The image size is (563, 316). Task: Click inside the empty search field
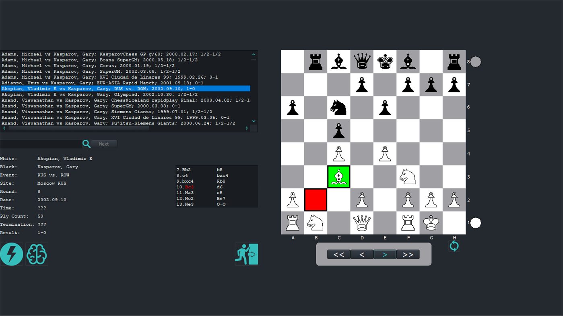click(x=40, y=144)
